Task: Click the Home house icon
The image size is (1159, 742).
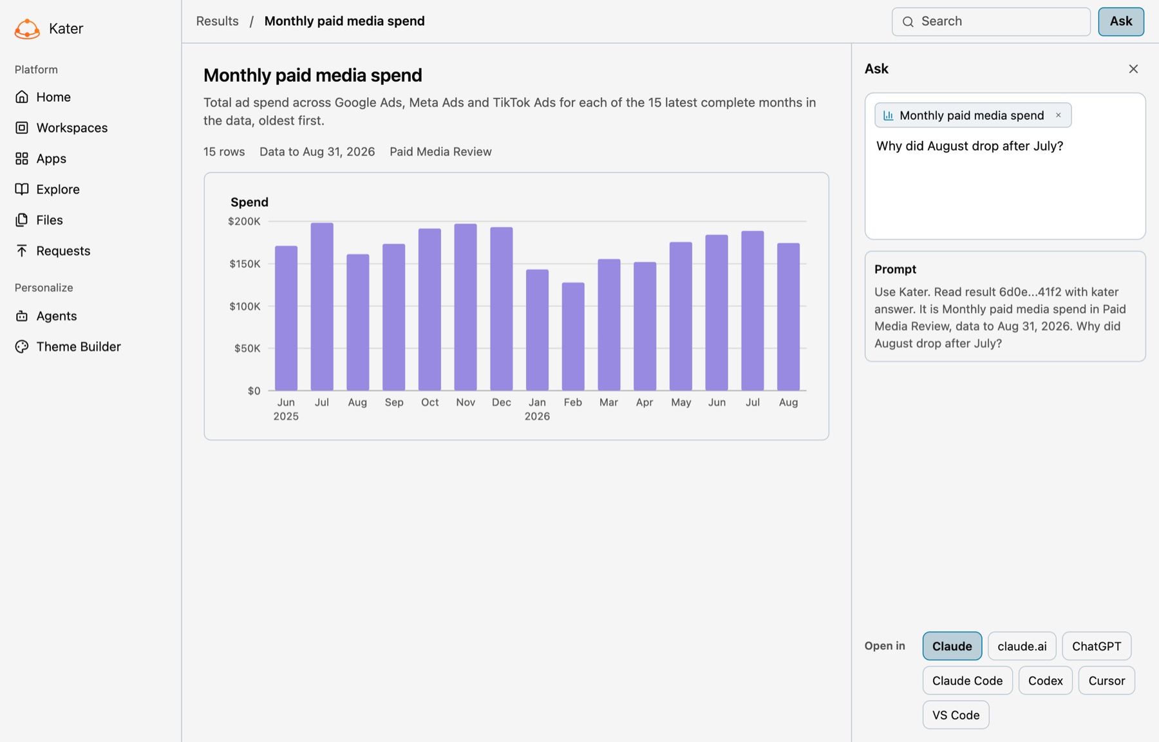Action: [22, 97]
